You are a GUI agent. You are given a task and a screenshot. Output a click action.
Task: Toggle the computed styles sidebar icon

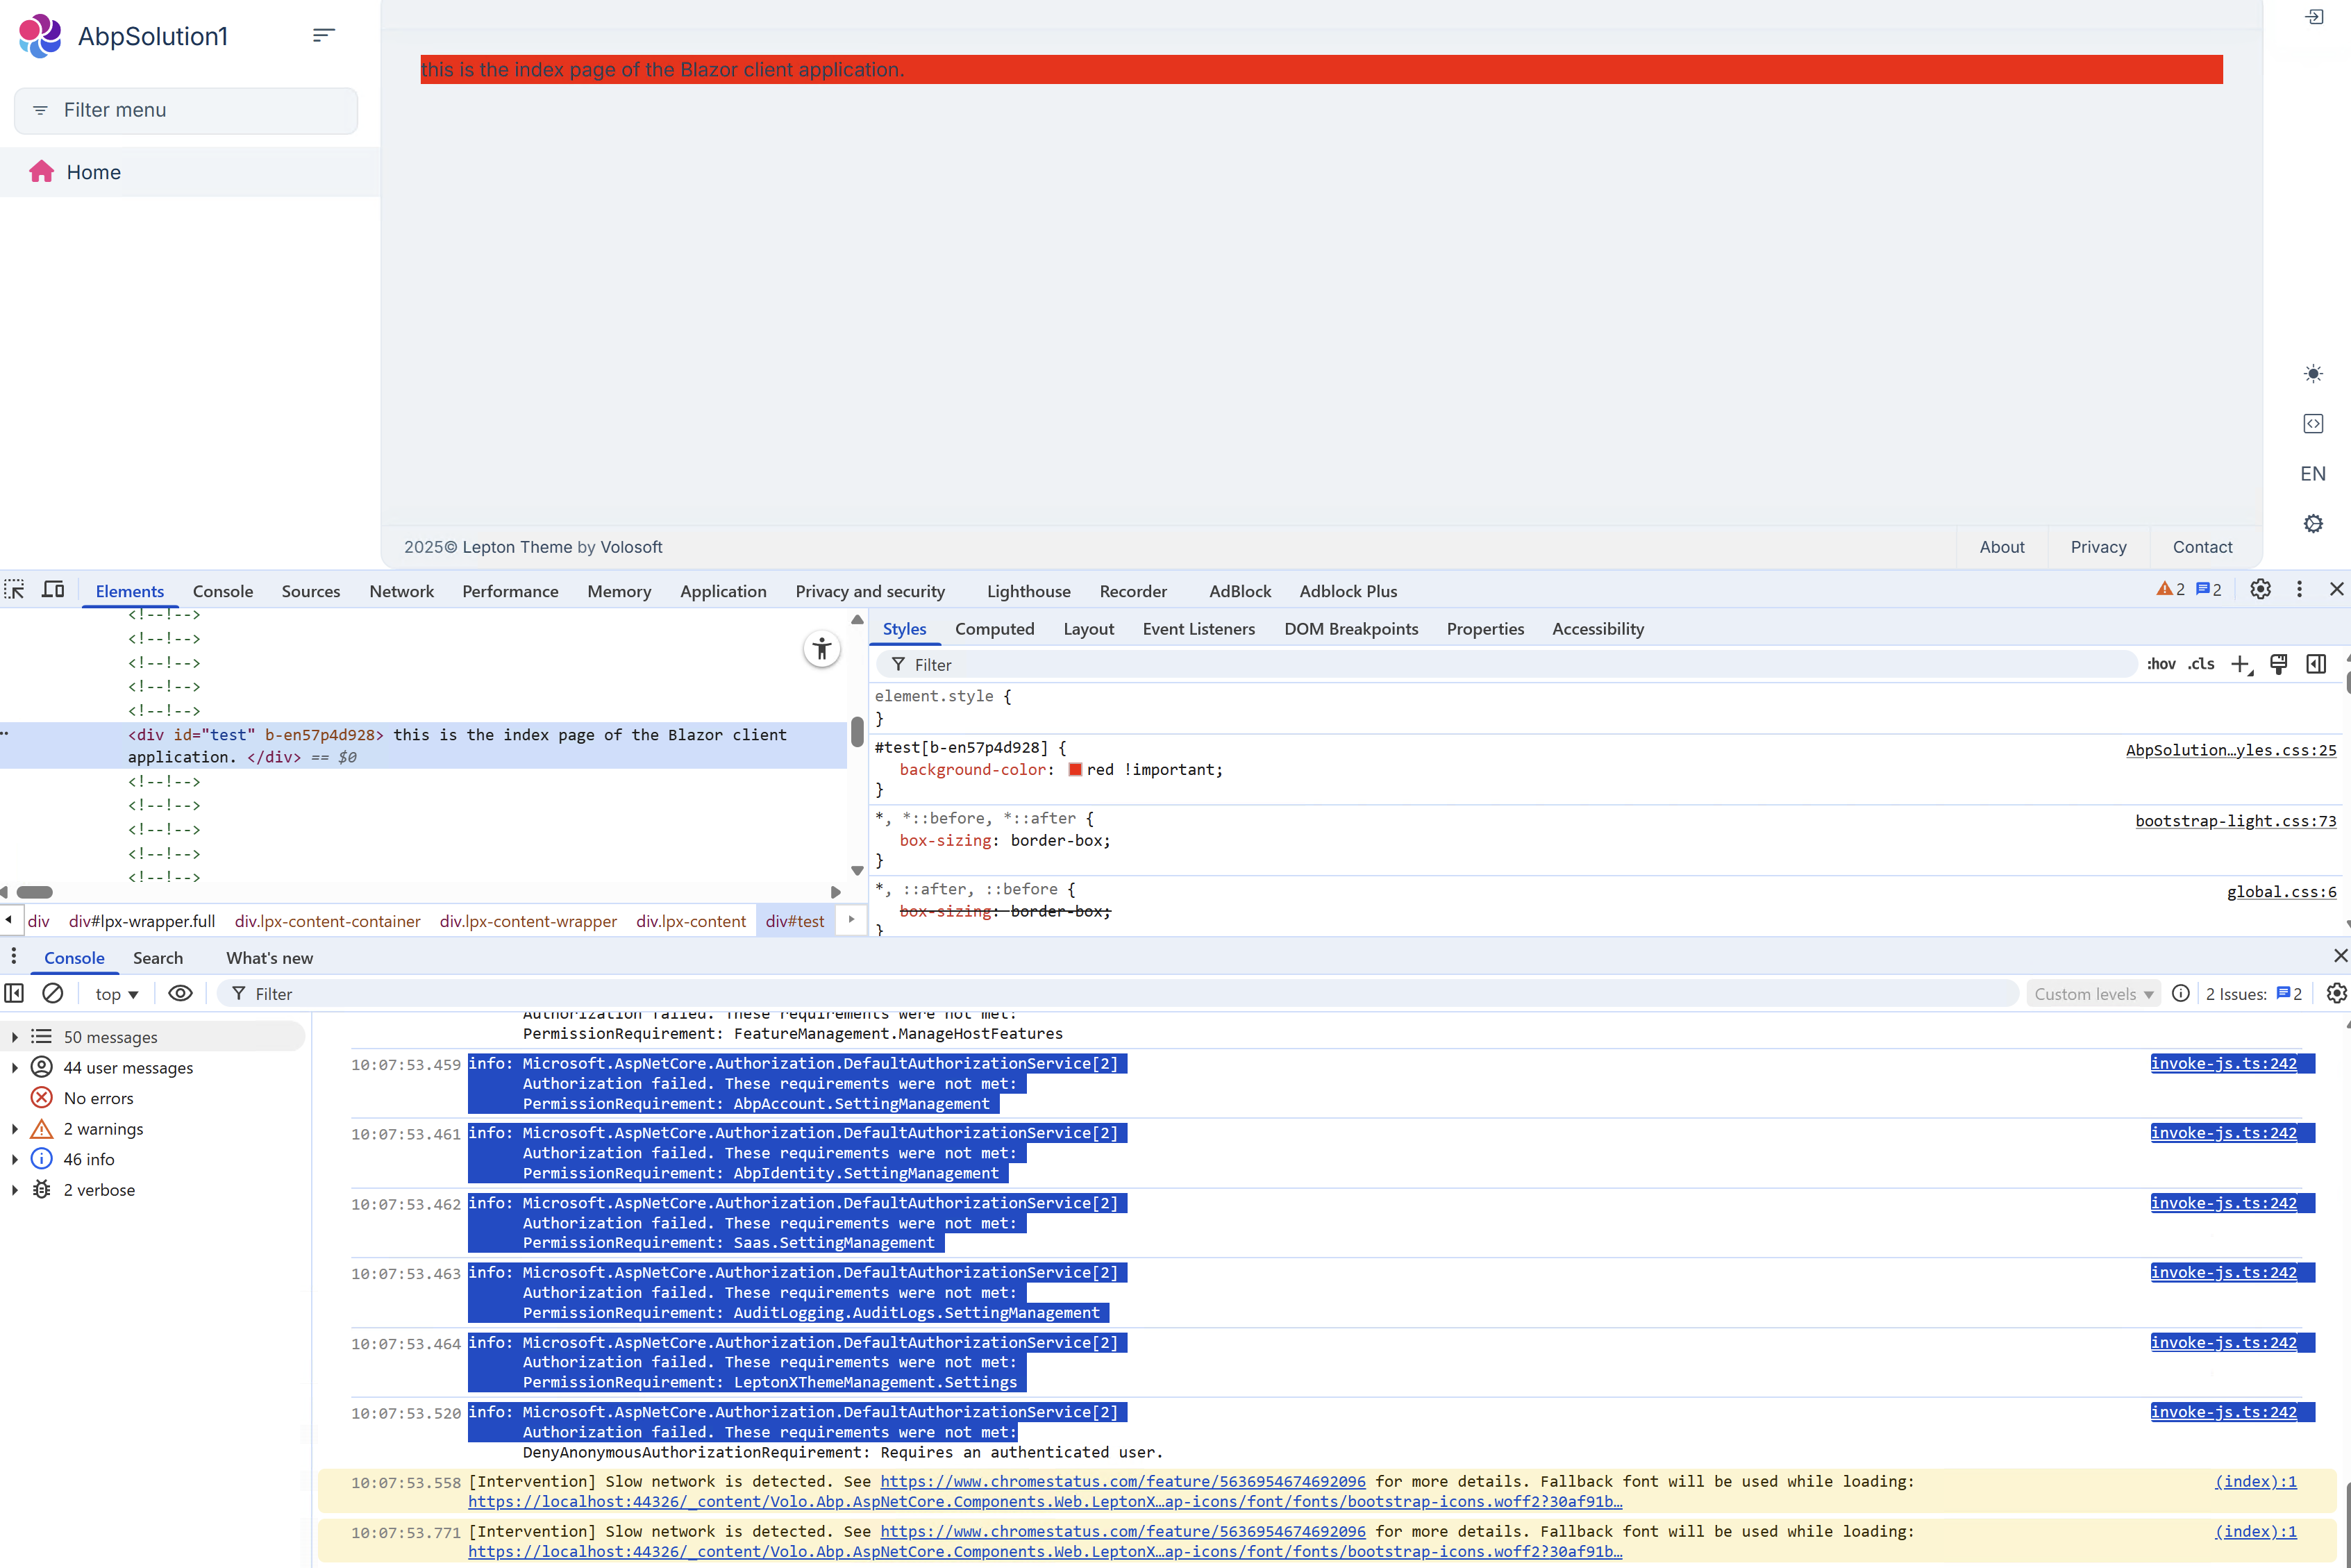pyautogui.click(x=2316, y=665)
